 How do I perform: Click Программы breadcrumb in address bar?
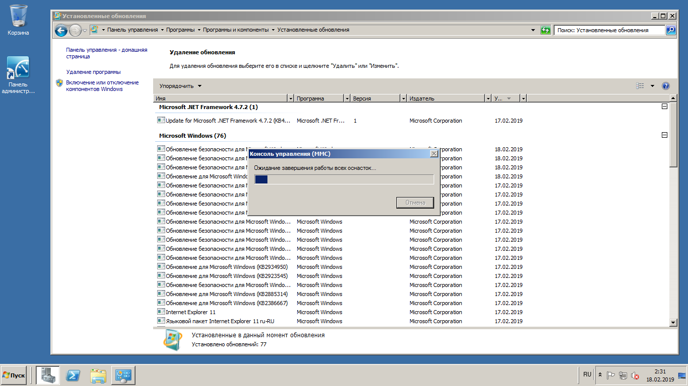coord(180,30)
